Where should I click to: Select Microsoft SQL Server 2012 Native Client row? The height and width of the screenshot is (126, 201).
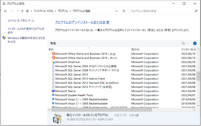[x=122, y=79]
